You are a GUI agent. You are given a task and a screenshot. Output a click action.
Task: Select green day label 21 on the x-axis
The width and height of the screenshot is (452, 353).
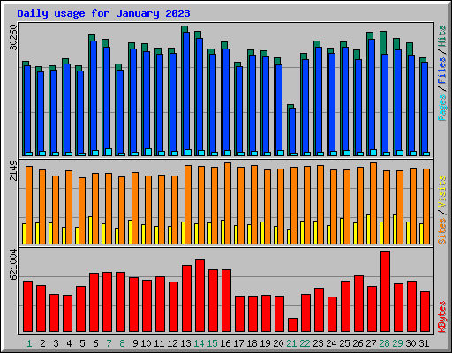click(291, 343)
